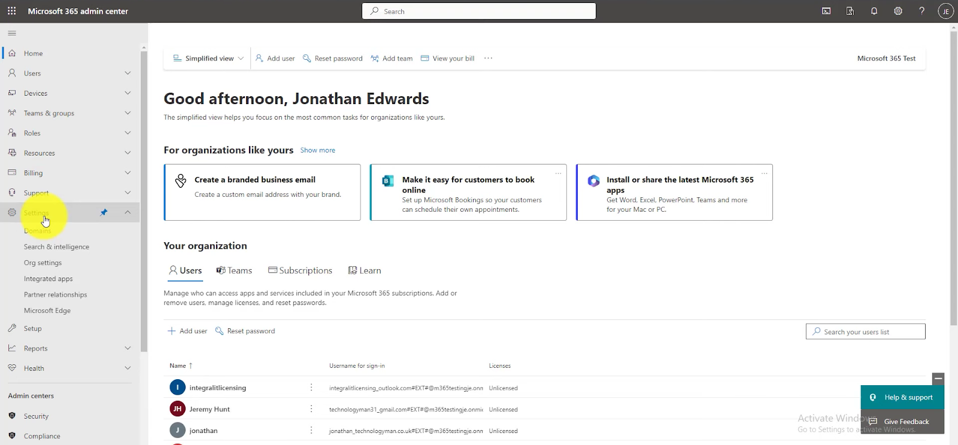The width and height of the screenshot is (958, 445).
Task: Open Search & intelligence in sidebar
Action: pos(56,246)
